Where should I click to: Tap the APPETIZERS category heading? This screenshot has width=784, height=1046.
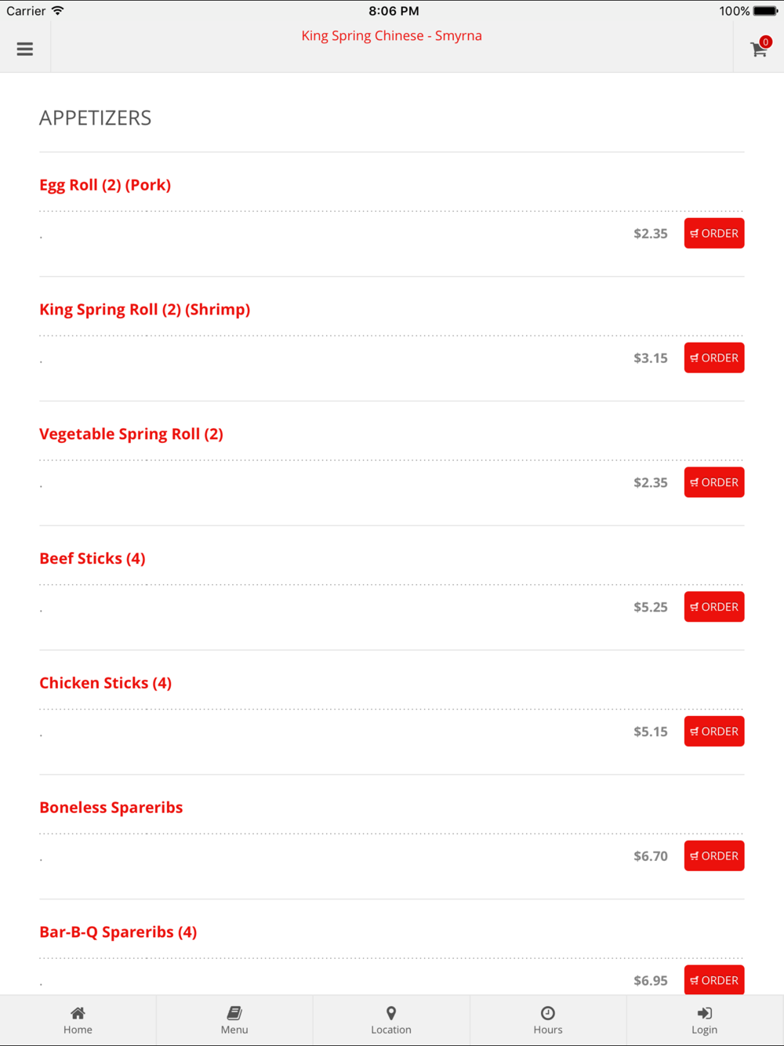[95, 118]
